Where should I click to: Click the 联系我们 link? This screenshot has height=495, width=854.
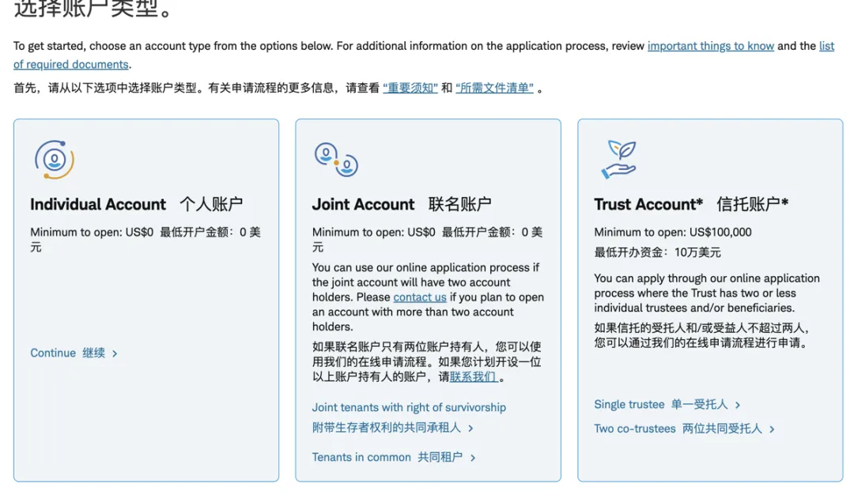[474, 377]
